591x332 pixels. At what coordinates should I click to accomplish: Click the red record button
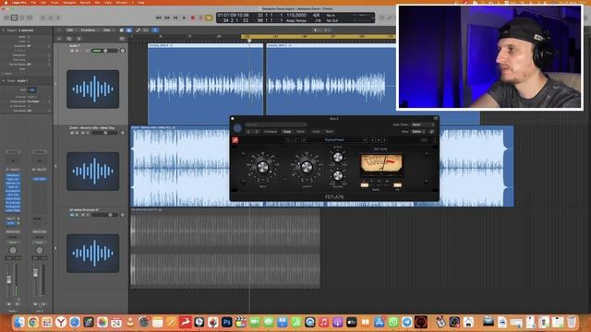click(x=193, y=18)
